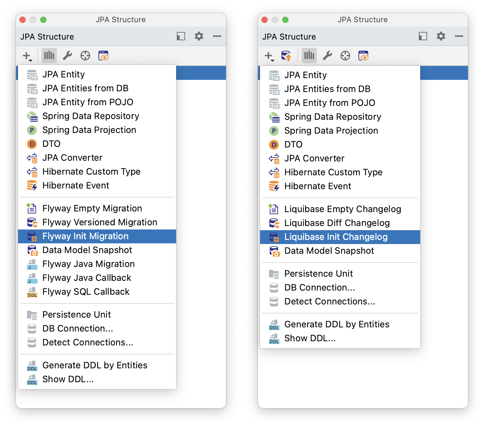Image resolution: width=484 pixels, height=427 pixels.
Task: Select Liquibase Diff Changelog
Action: pyautogui.click(x=340, y=223)
